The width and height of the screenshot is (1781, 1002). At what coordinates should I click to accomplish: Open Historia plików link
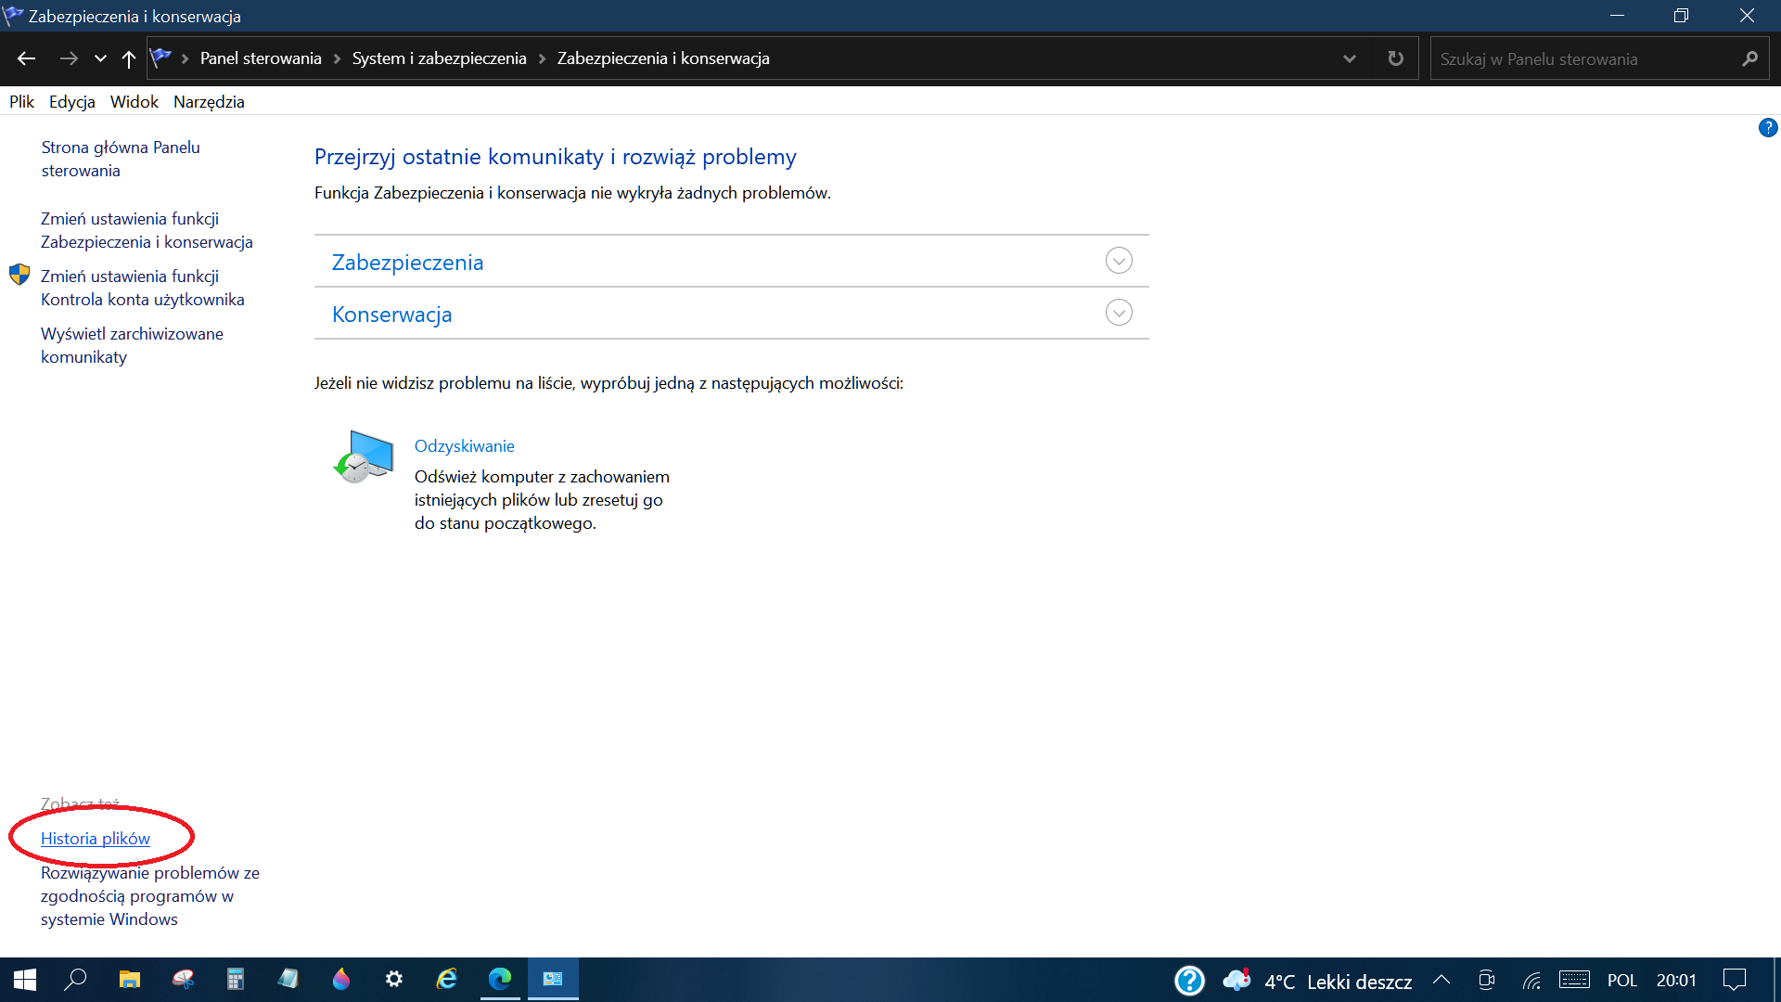(95, 838)
